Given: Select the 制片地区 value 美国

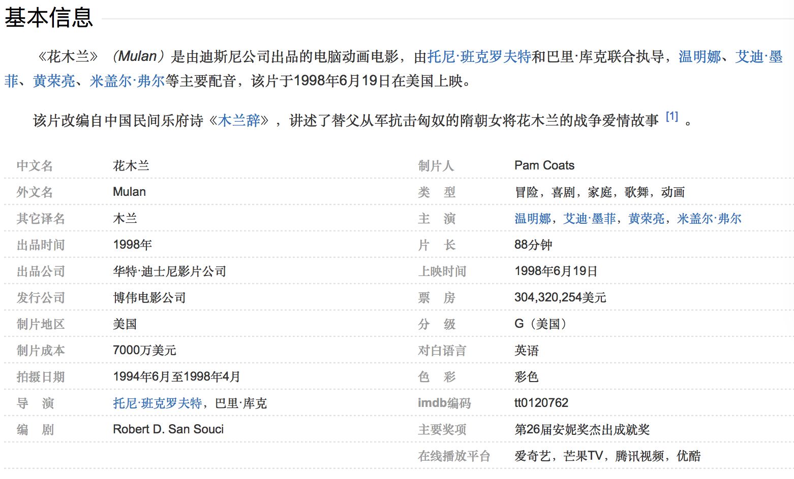Looking at the screenshot, I should pos(125,324).
